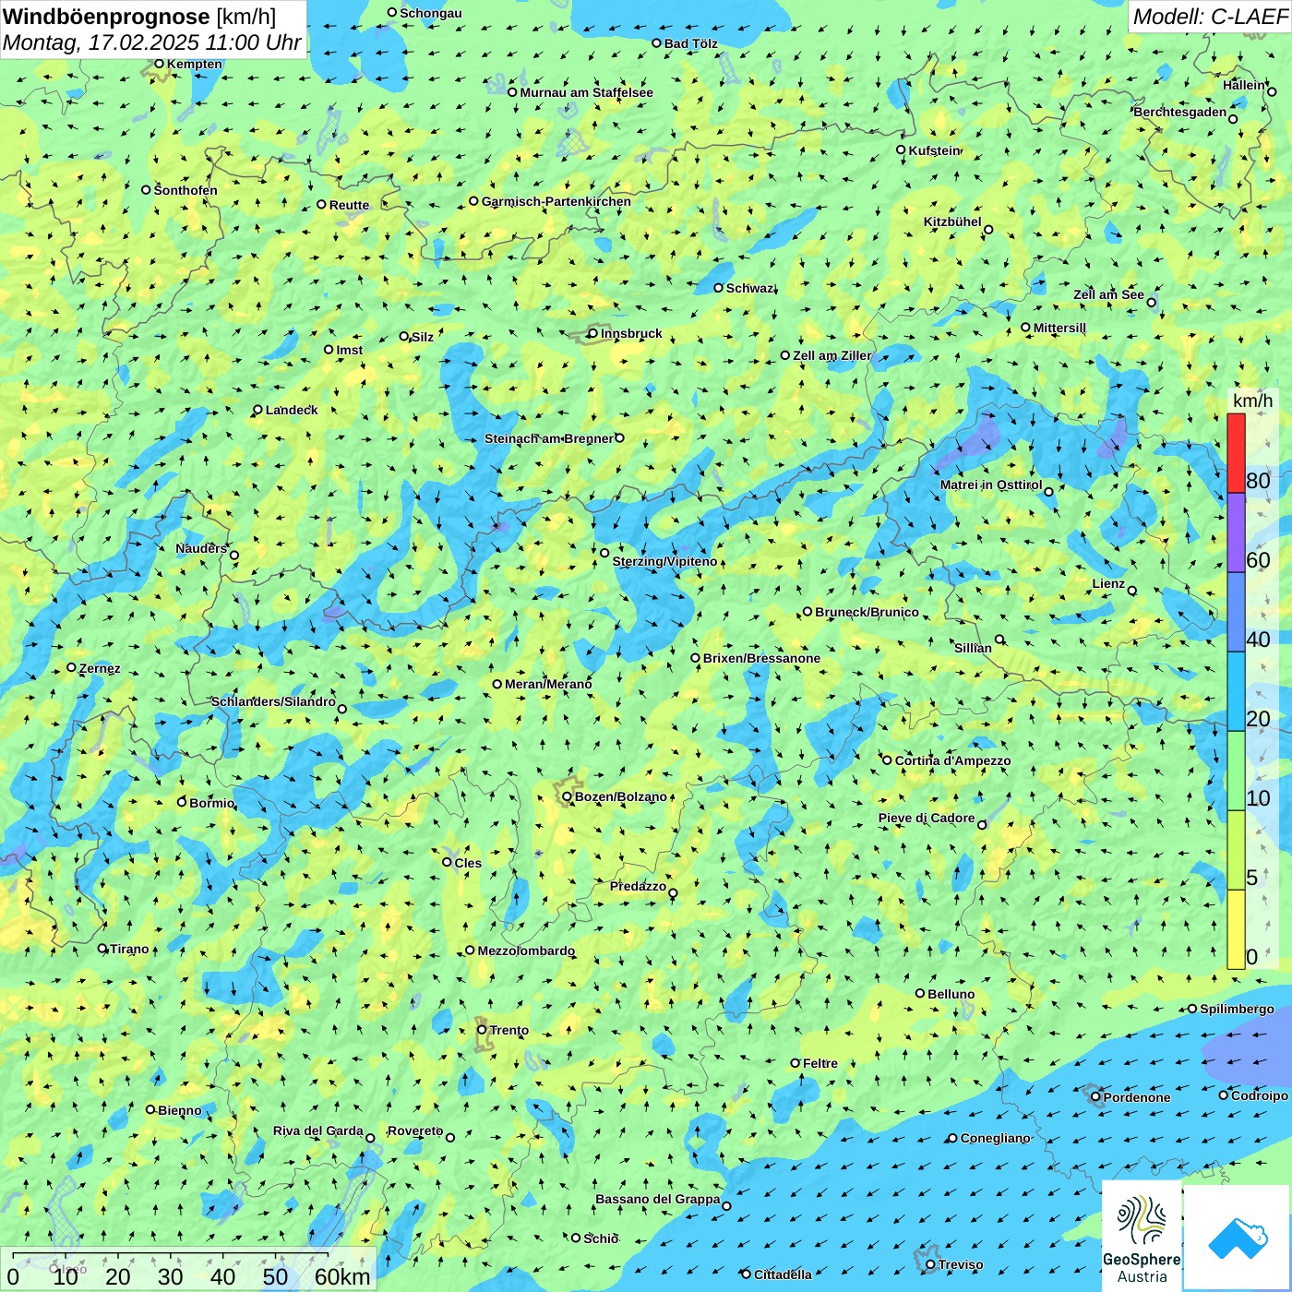Click the Zell am See label
Viewport: 1292px width, 1292px height.
click(x=1108, y=294)
